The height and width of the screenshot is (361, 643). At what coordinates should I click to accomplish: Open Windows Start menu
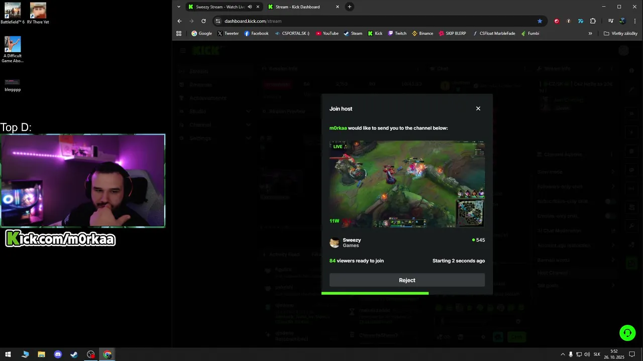tap(8, 354)
